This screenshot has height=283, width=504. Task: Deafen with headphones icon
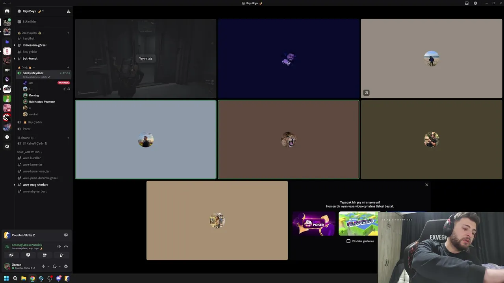click(55, 266)
